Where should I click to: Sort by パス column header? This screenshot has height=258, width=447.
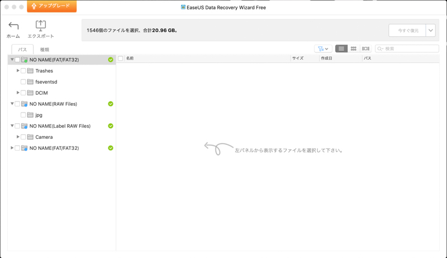[x=367, y=59]
